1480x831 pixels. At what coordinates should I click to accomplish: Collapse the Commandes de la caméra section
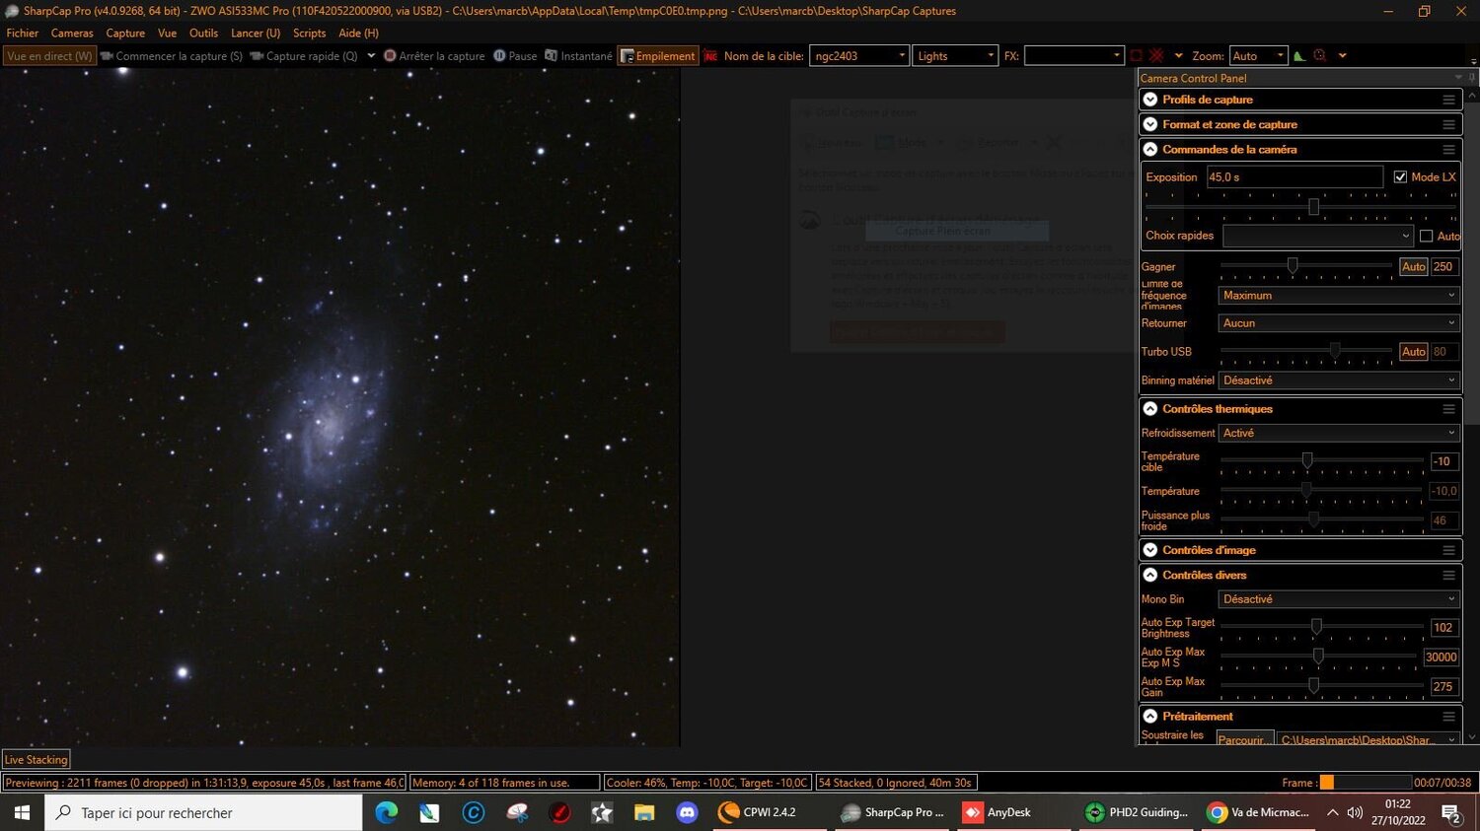tap(1149, 148)
